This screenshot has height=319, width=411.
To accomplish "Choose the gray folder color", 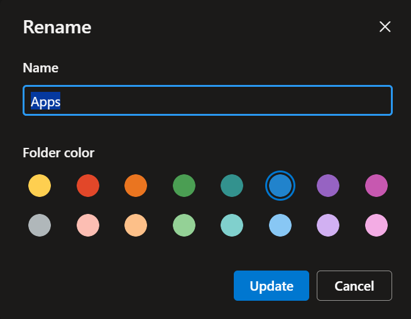I will 40,225.
